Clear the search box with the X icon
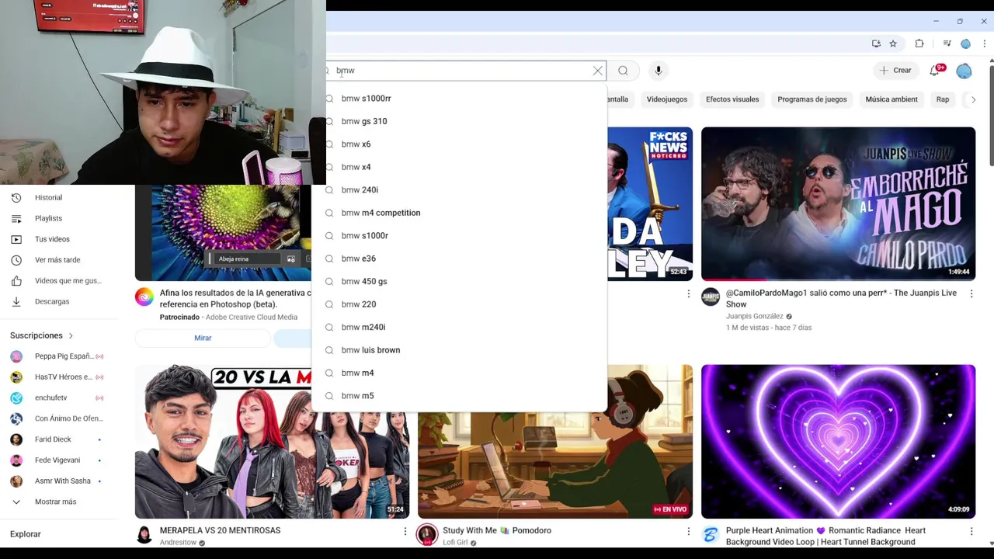The width and height of the screenshot is (994, 559). tap(598, 71)
